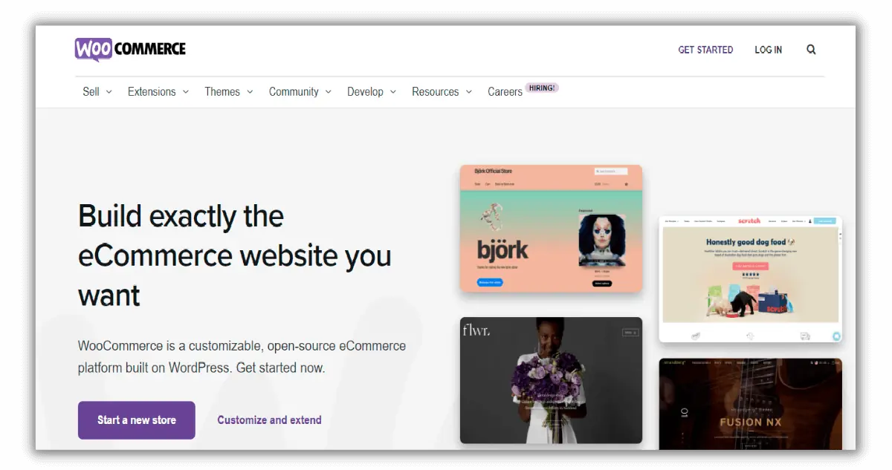Click the LOG IN link
This screenshot has width=892, height=470.
coord(768,50)
